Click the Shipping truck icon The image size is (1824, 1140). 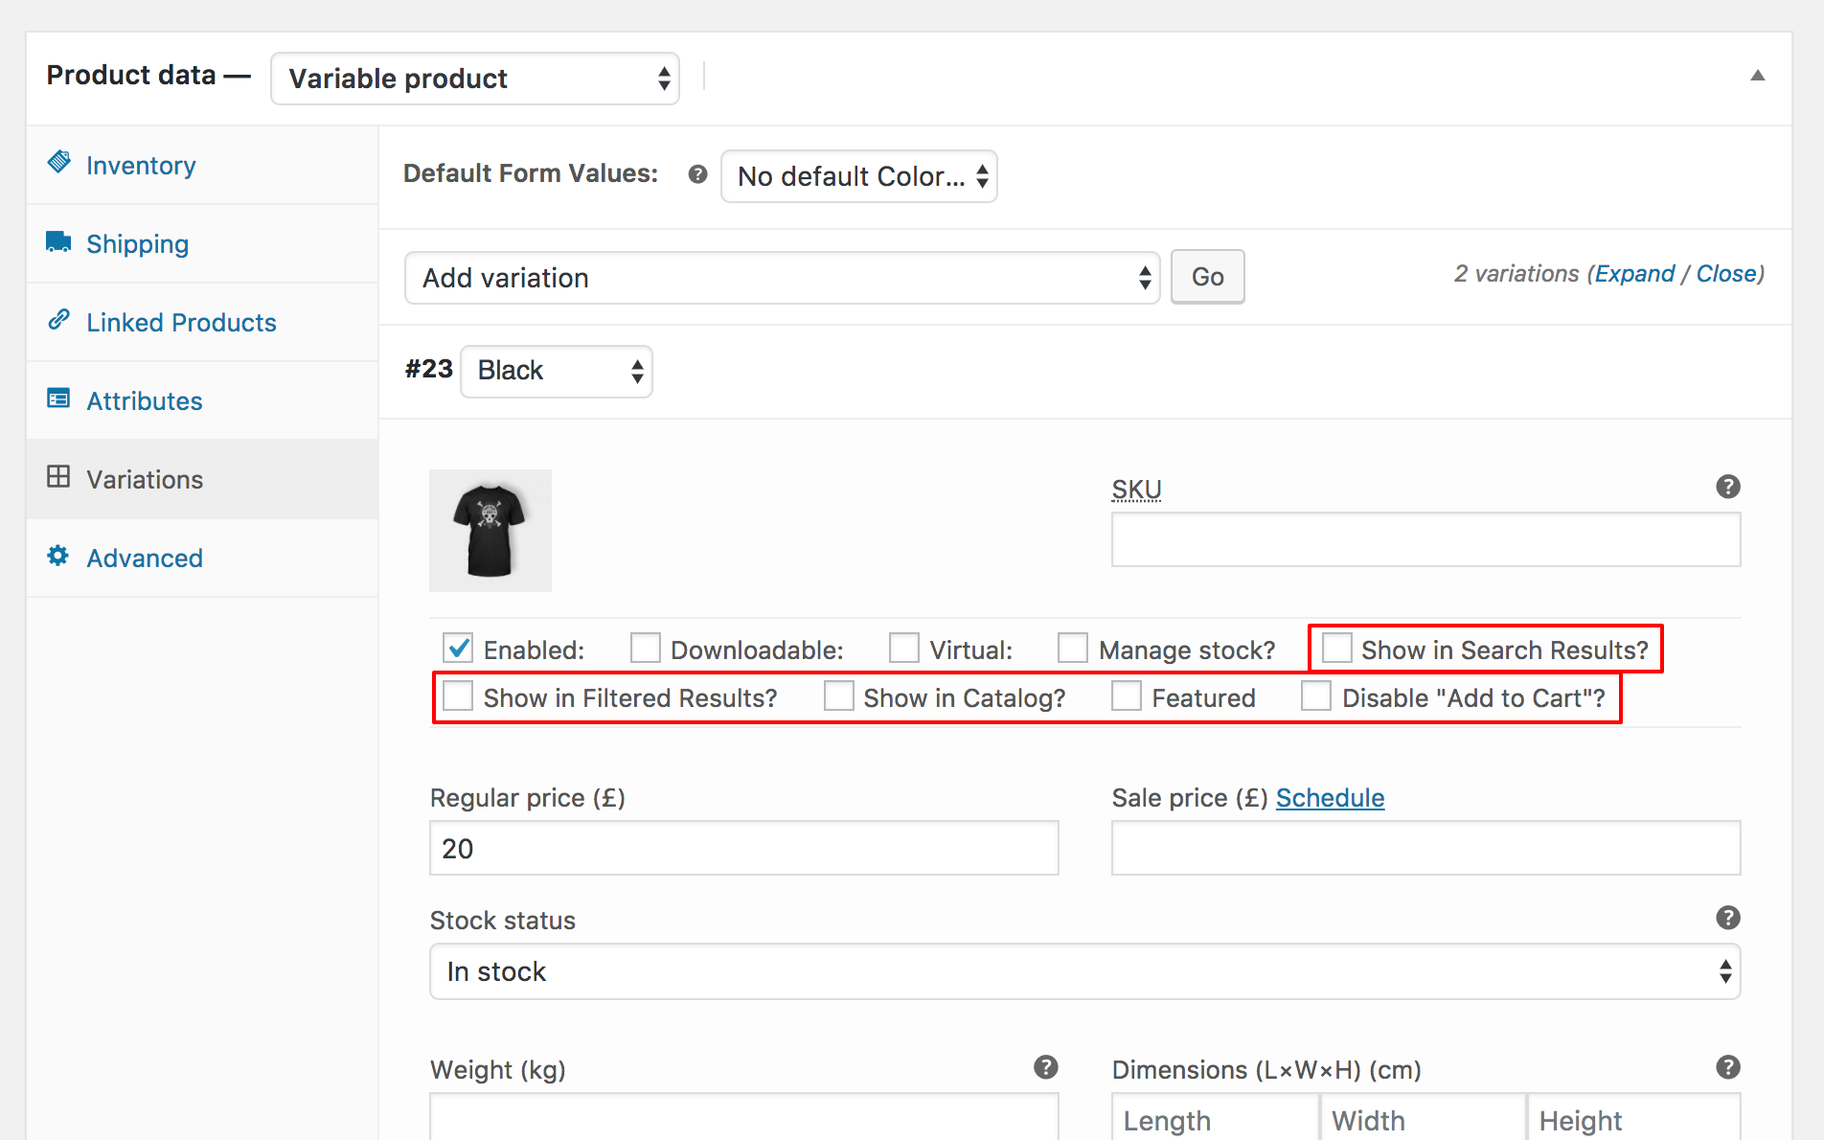coord(59,241)
